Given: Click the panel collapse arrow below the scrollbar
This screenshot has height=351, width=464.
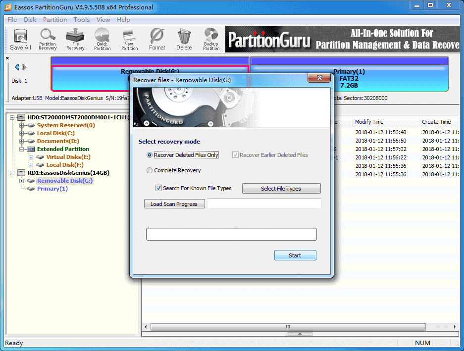Looking at the screenshot, I should pos(300,334).
